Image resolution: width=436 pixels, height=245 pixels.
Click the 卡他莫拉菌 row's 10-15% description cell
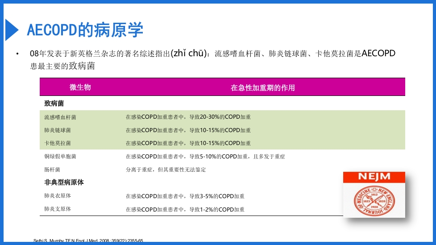click(x=188, y=143)
